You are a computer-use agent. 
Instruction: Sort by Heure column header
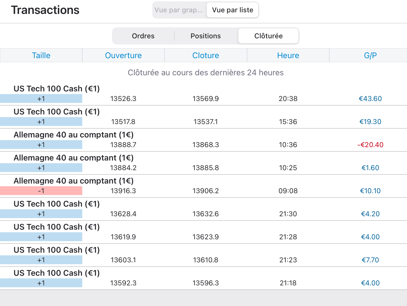tap(288, 55)
